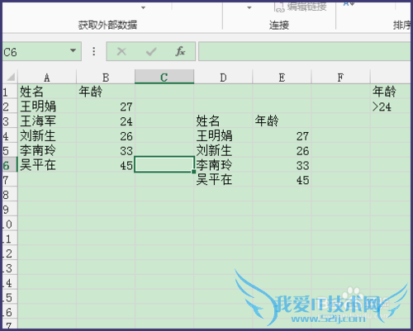The image size is (413, 331).
Task: Select row 6 header
Action: [10, 165]
